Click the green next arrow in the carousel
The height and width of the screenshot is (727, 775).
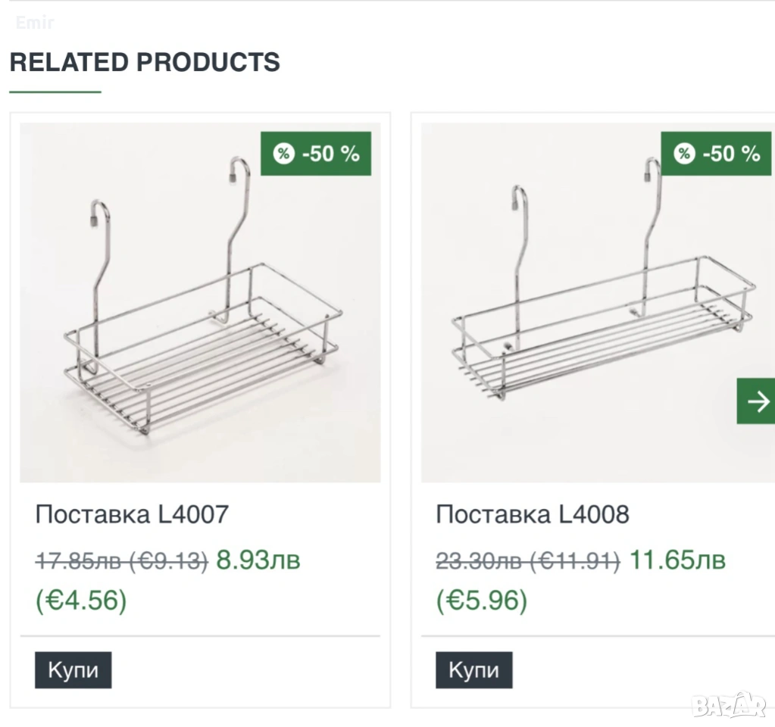756,401
